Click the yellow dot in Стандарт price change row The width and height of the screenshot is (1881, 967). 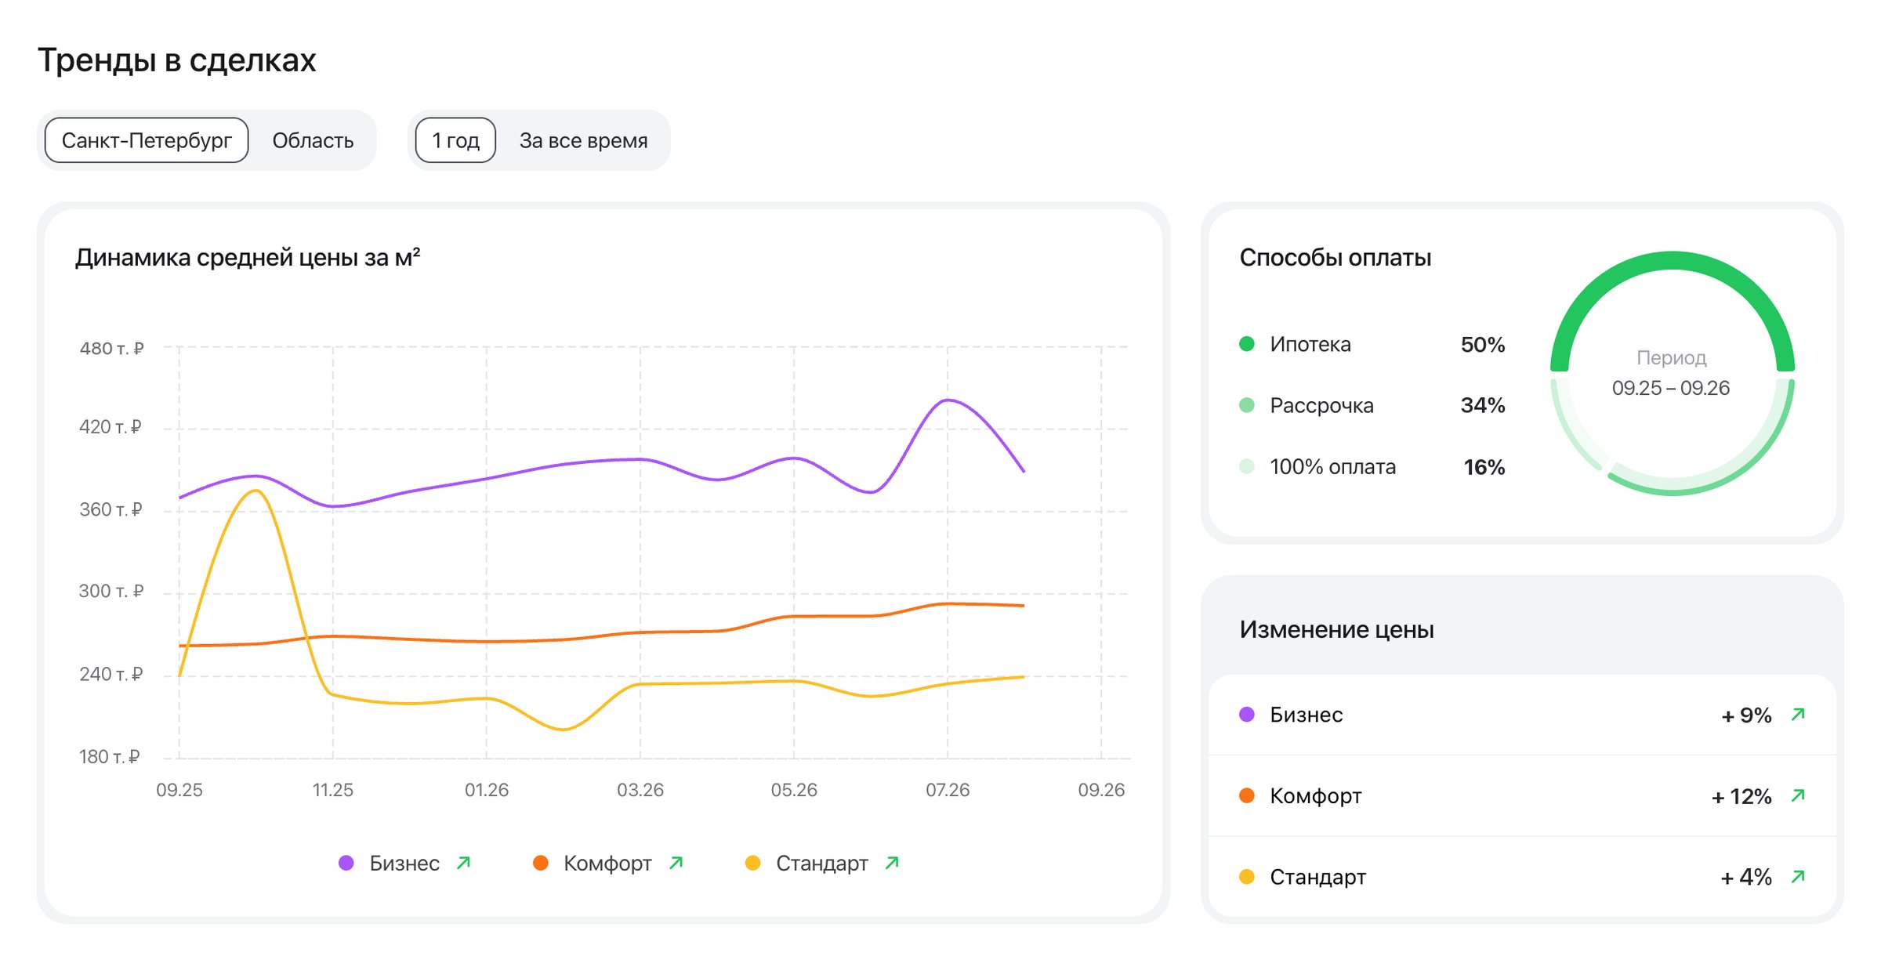[1247, 877]
